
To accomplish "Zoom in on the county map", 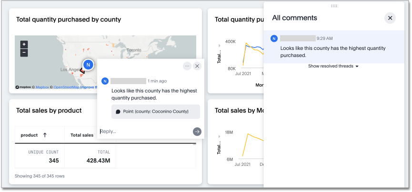I will (x=24, y=44).
